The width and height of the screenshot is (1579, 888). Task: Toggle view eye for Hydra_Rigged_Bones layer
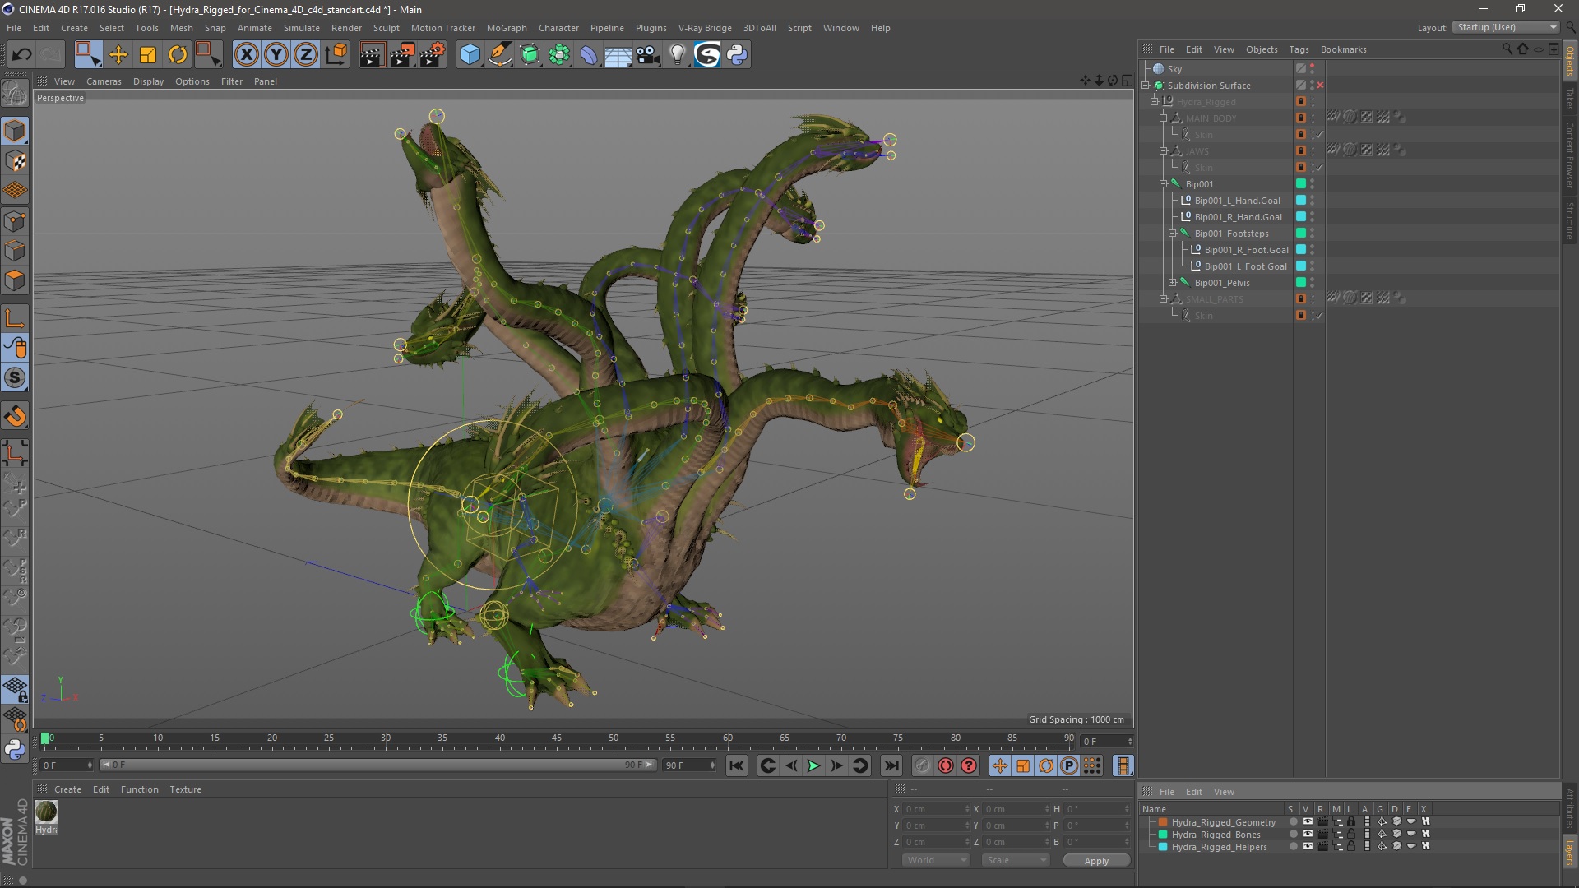(1308, 834)
